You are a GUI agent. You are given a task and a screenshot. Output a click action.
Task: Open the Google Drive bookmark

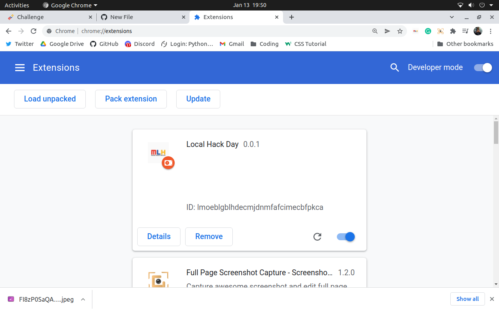(62, 44)
